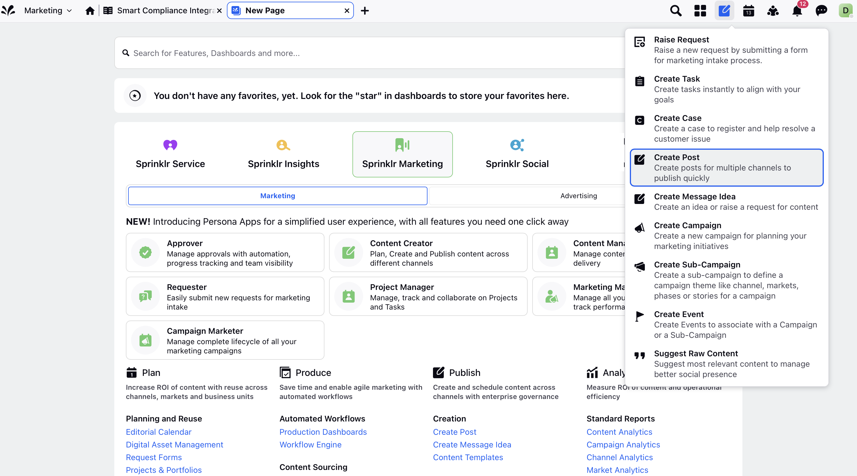Open the apps grid launcher icon

pos(700,11)
